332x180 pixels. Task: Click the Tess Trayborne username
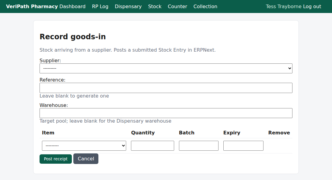pyautogui.click(x=283, y=7)
